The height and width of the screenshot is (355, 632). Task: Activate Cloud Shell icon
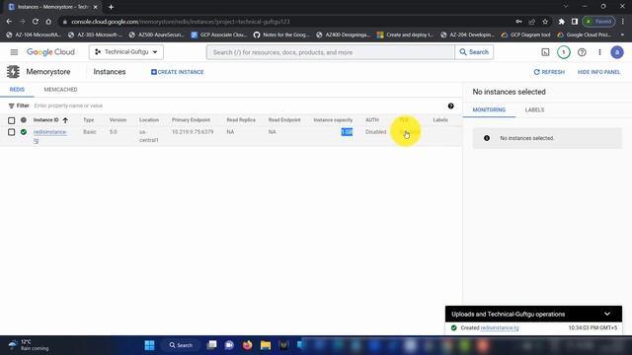(545, 52)
